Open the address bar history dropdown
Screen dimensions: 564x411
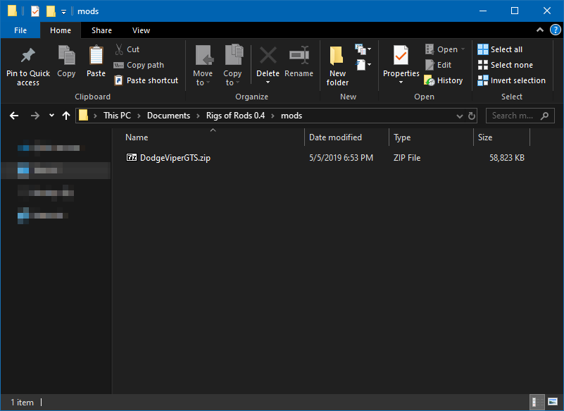tap(459, 116)
